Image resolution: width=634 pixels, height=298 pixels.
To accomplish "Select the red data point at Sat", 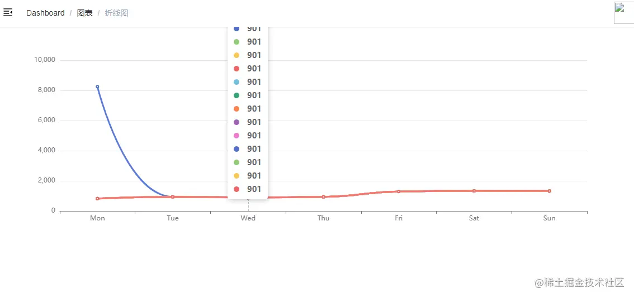I will 474,191.
